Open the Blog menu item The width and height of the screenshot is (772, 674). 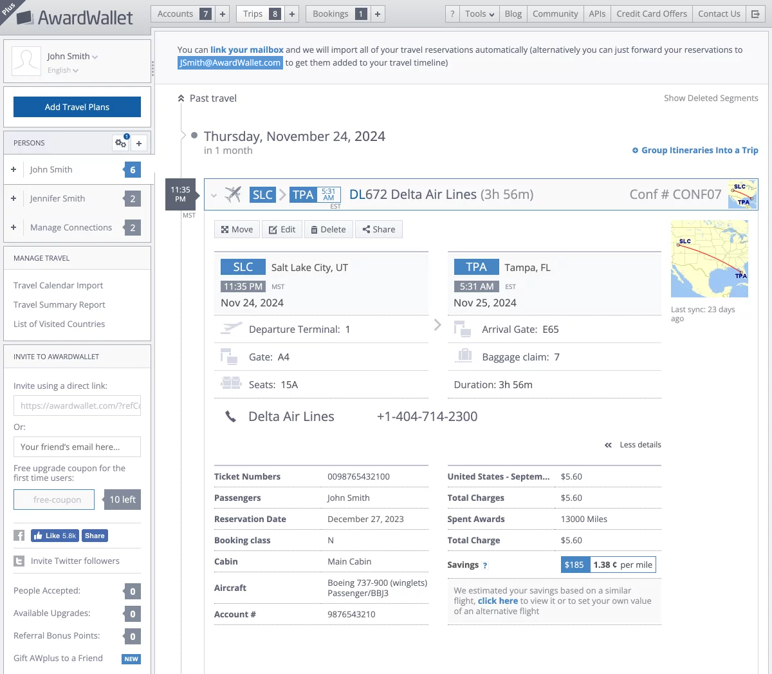click(x=513, y=14)
